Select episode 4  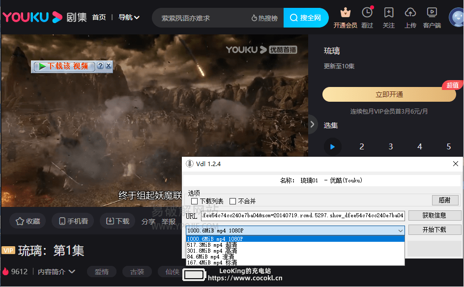(x=420, y=147)
